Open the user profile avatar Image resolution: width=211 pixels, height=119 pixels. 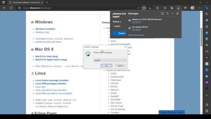(x=193, y=8)
